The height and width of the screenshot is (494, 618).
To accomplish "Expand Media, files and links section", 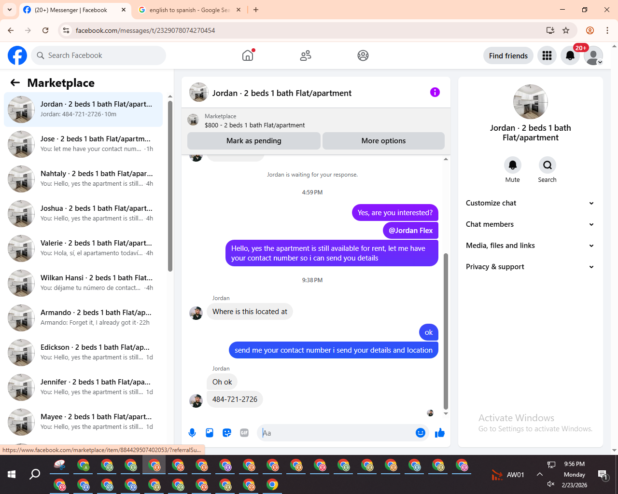I will (x=530, y=246).
